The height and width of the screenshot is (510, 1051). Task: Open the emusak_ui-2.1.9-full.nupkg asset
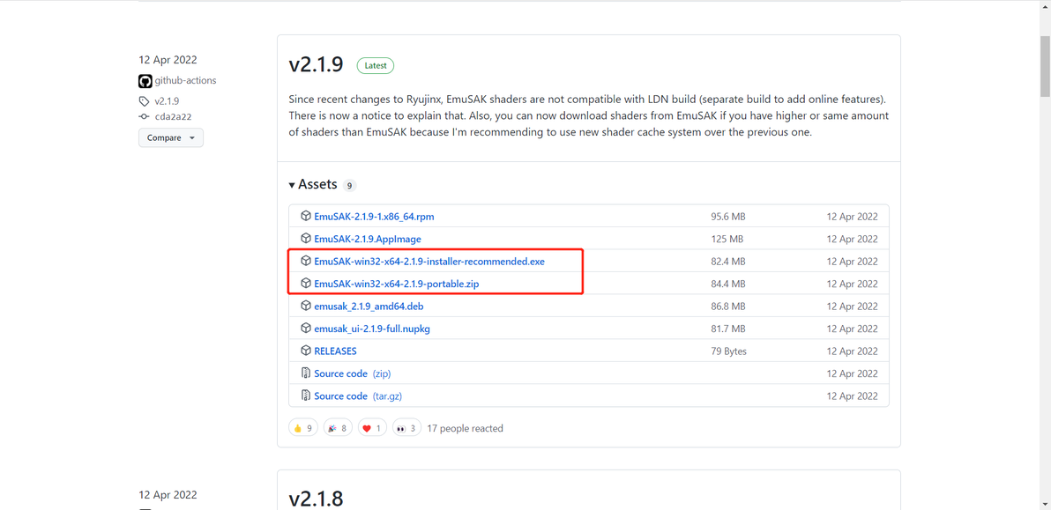372,329
